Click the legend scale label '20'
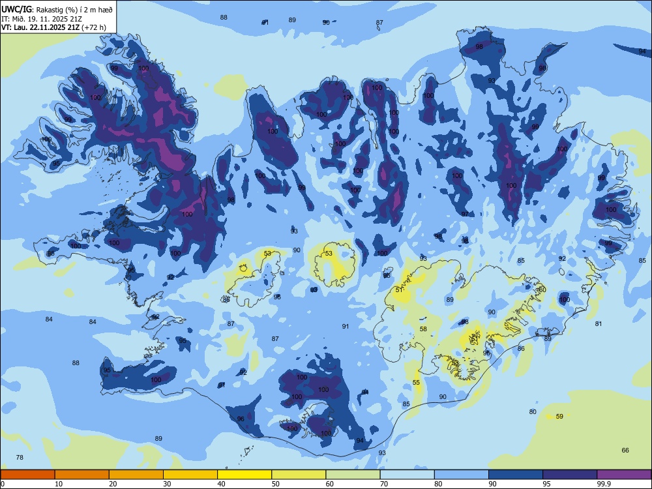 (113, 484)
